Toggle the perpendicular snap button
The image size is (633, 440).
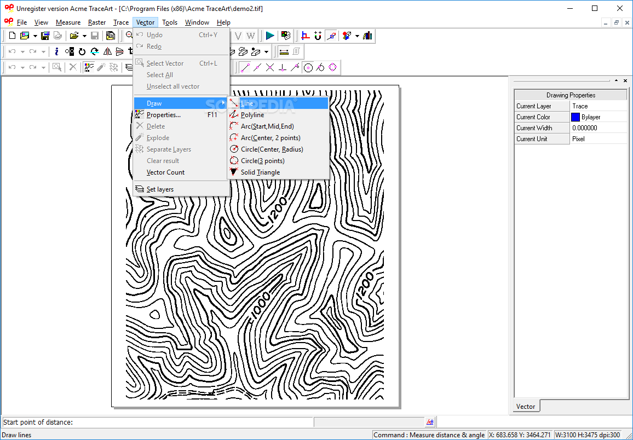pyautogui.click(x=283, y=67)
